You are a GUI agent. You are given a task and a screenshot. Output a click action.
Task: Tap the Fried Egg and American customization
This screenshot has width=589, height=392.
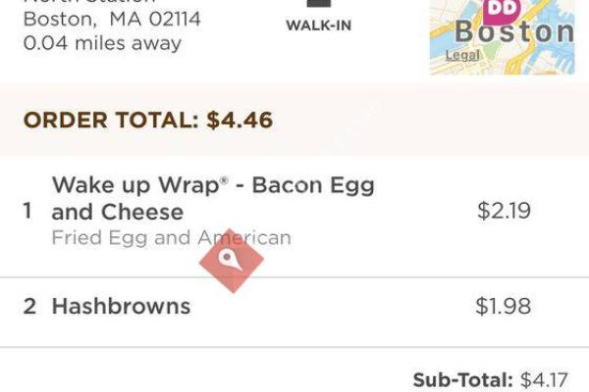pyautogui.click(x=171, y=237)
